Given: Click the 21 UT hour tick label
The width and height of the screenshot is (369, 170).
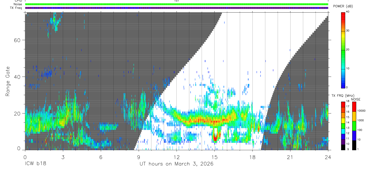Looking at the screenshot, I should pyautogui.click(x=290, y=157).
